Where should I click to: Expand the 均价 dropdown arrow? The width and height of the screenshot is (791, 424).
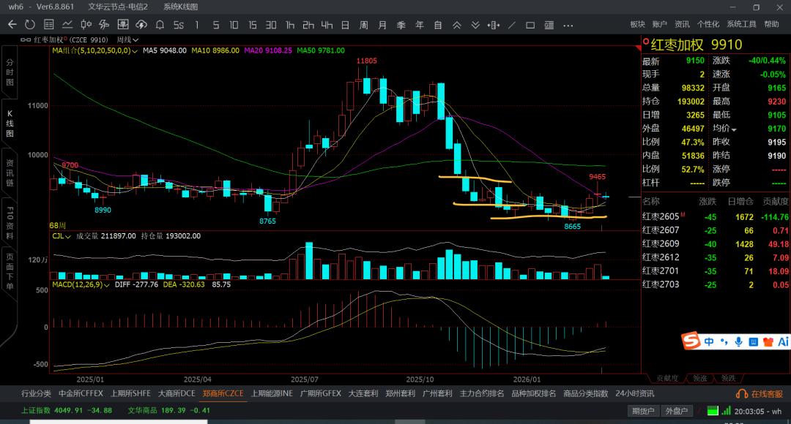point(734,129)
